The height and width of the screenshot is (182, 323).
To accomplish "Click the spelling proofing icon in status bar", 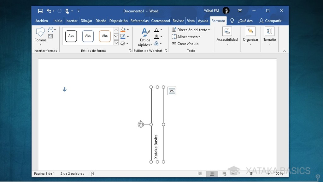I will pos(92,173).
